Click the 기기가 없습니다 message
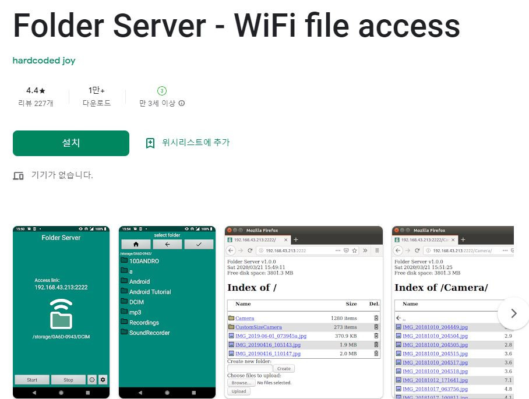Image resolution: width=529 pixels, height=399 pixels. tap(62, 175)
